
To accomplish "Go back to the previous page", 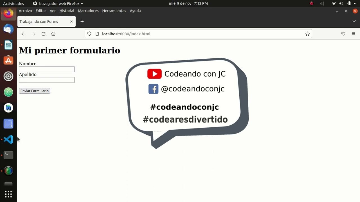I will (x=23, y=34).
